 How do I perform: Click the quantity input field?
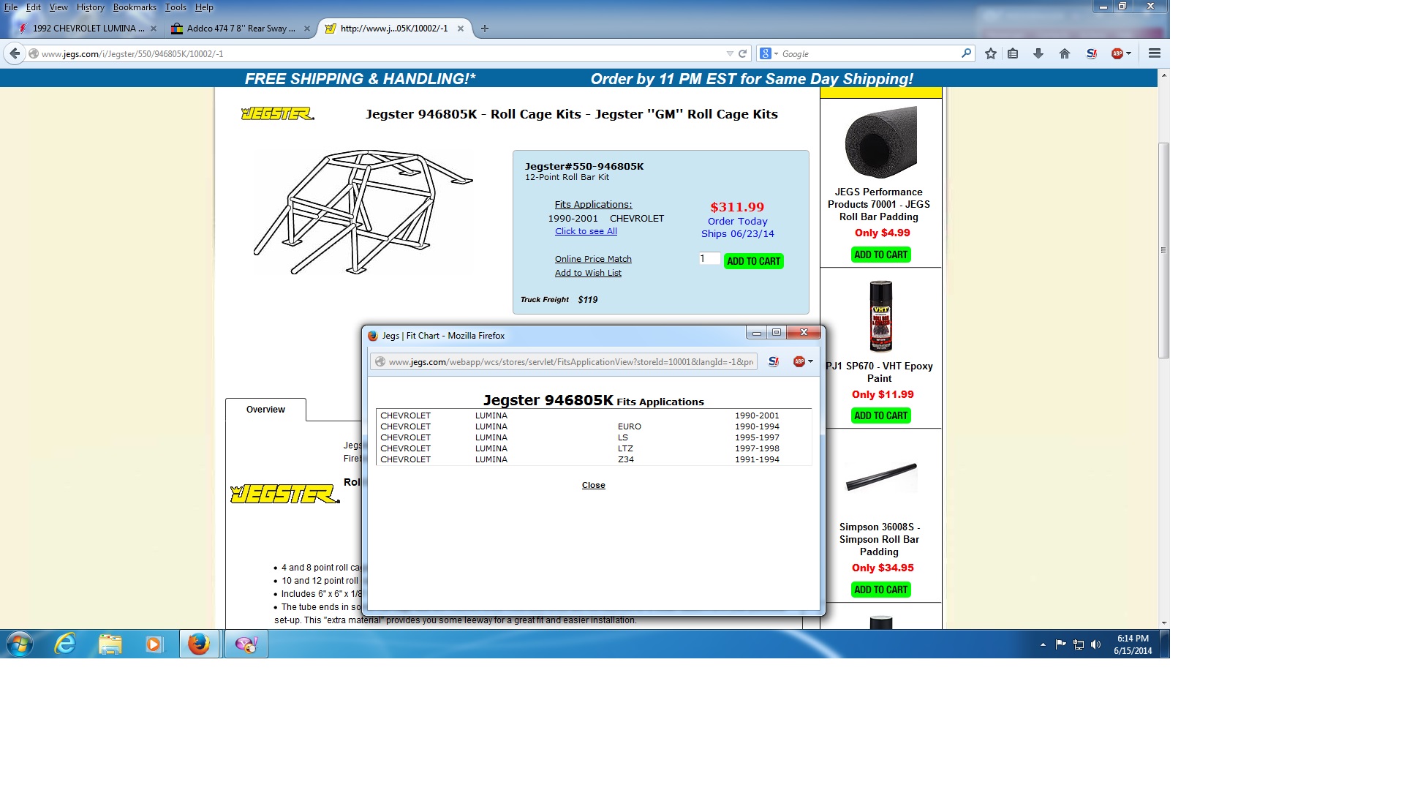(709, 258)
